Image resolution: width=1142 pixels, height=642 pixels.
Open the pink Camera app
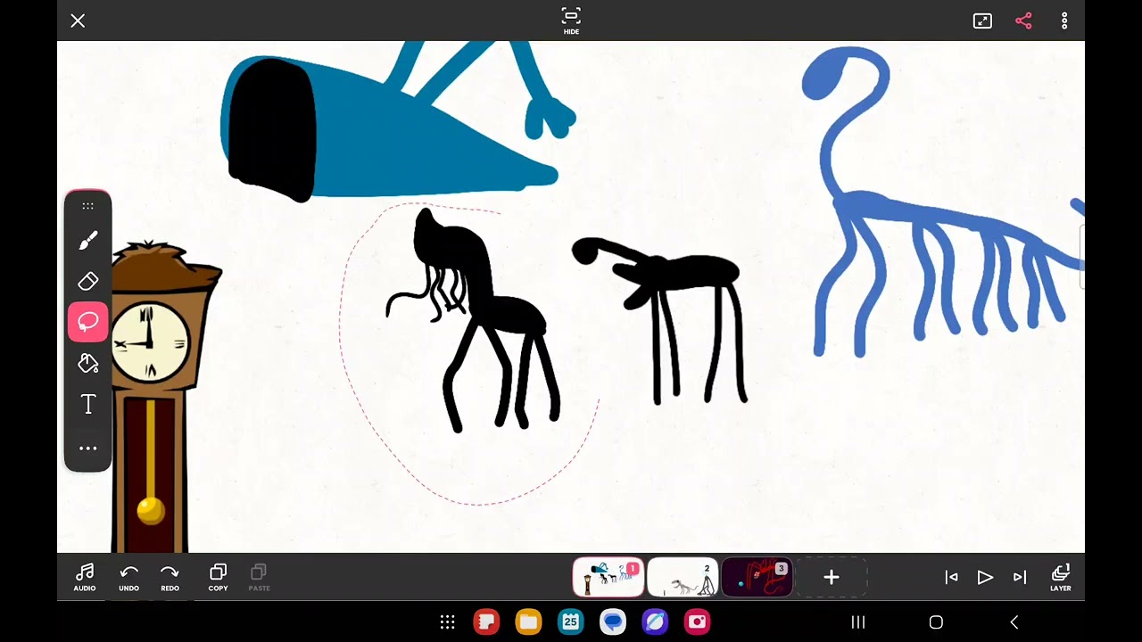pos(697,621)
